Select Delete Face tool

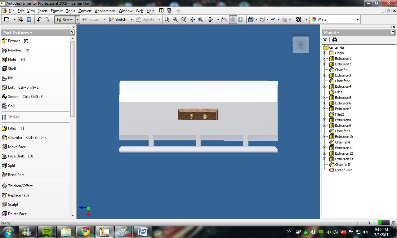pos(14,214)
